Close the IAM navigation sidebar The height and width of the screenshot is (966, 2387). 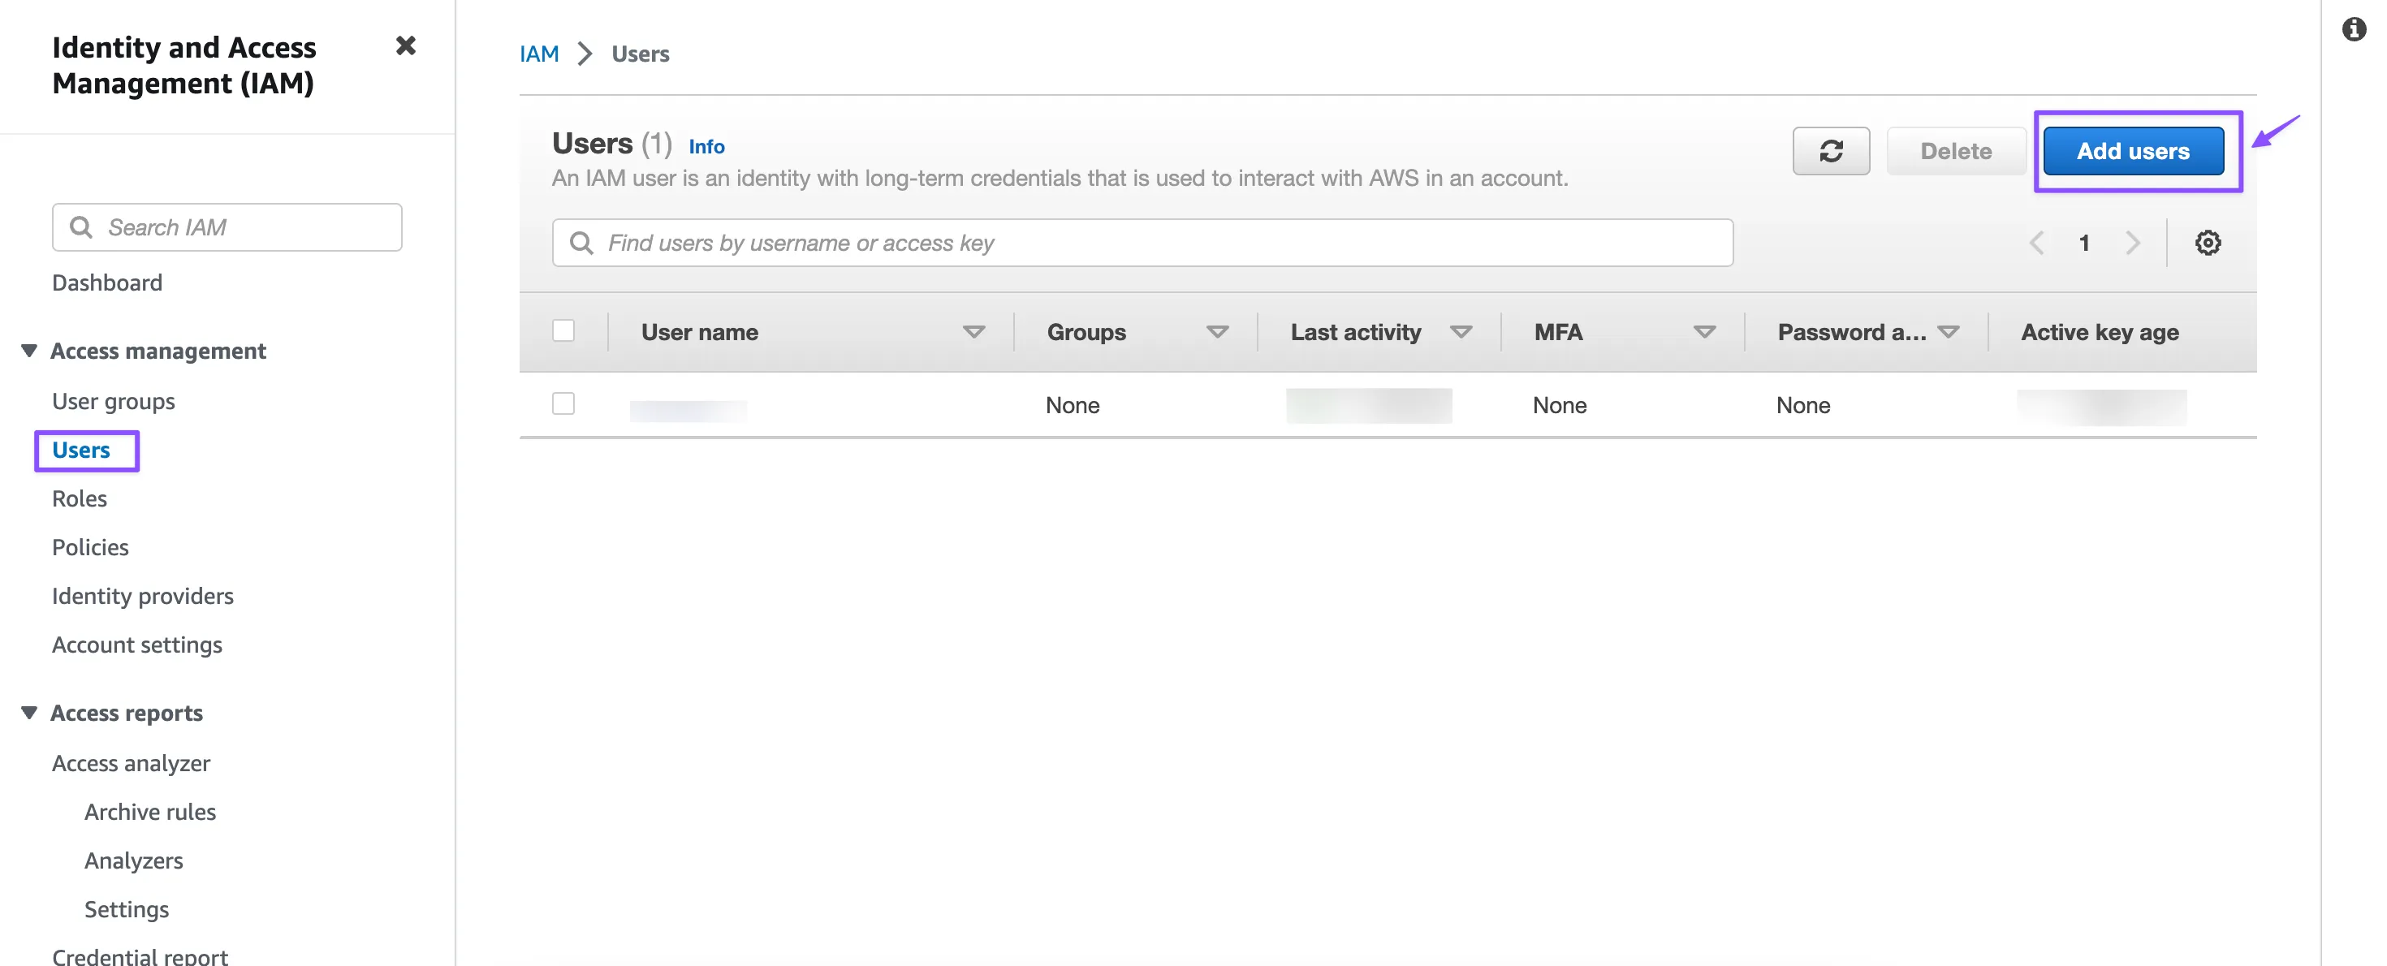click(405, 45)
